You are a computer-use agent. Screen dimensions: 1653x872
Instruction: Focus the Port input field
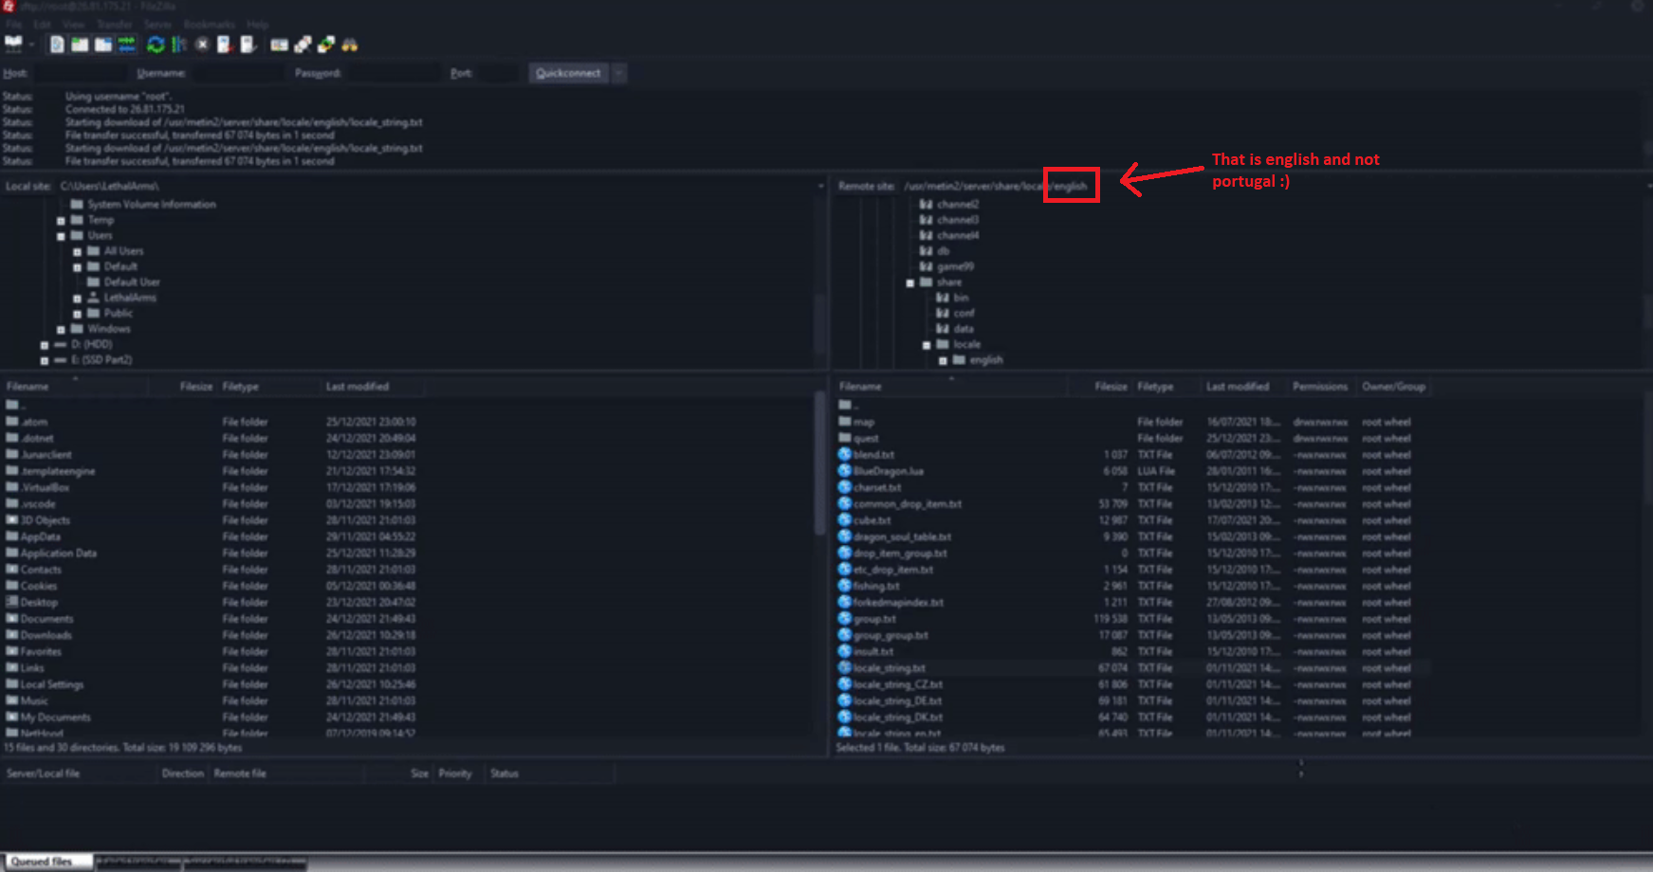pos(498,73)
